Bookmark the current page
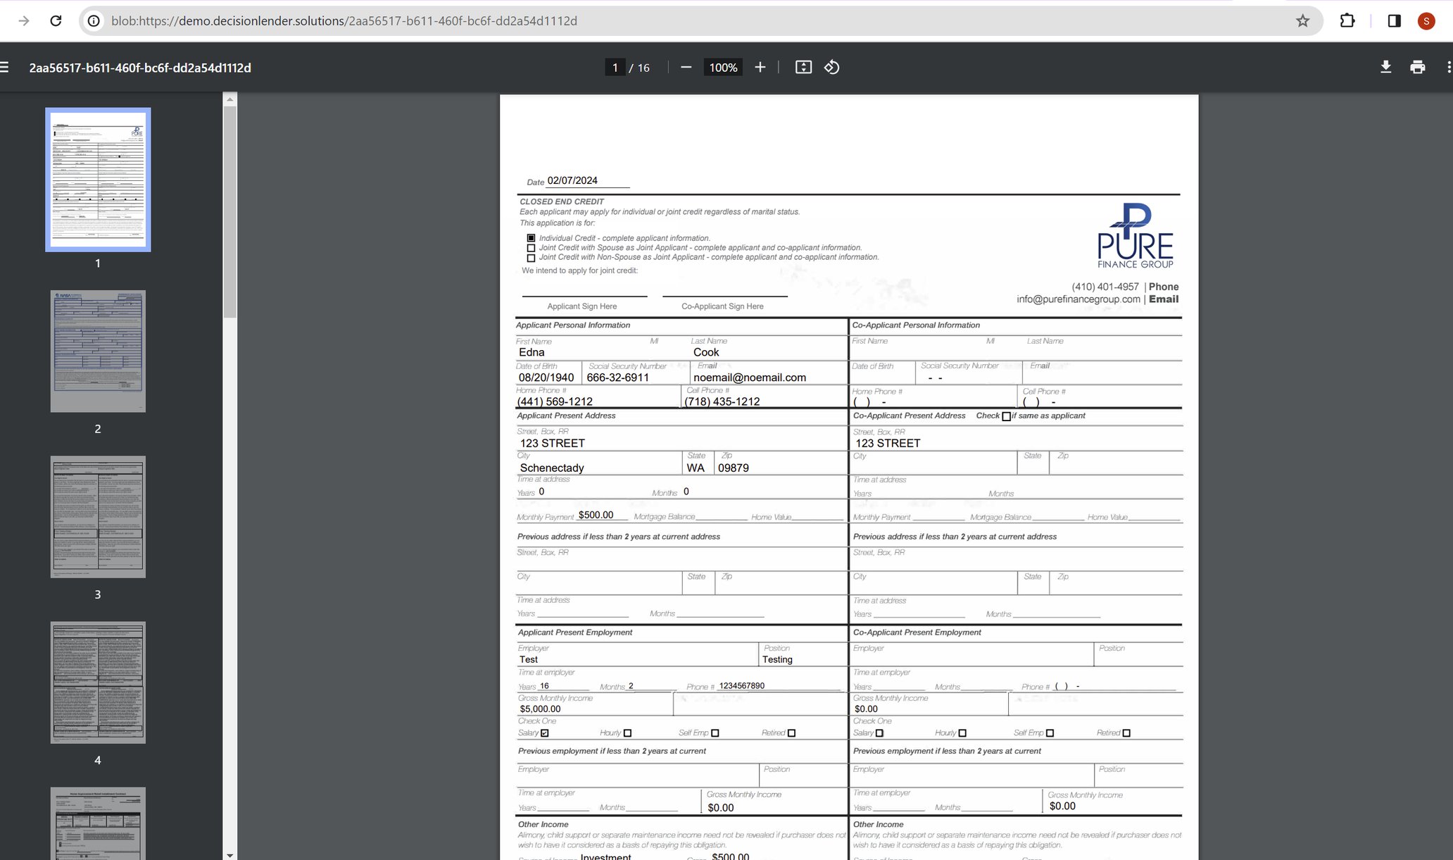 [x=1303, y=20]
